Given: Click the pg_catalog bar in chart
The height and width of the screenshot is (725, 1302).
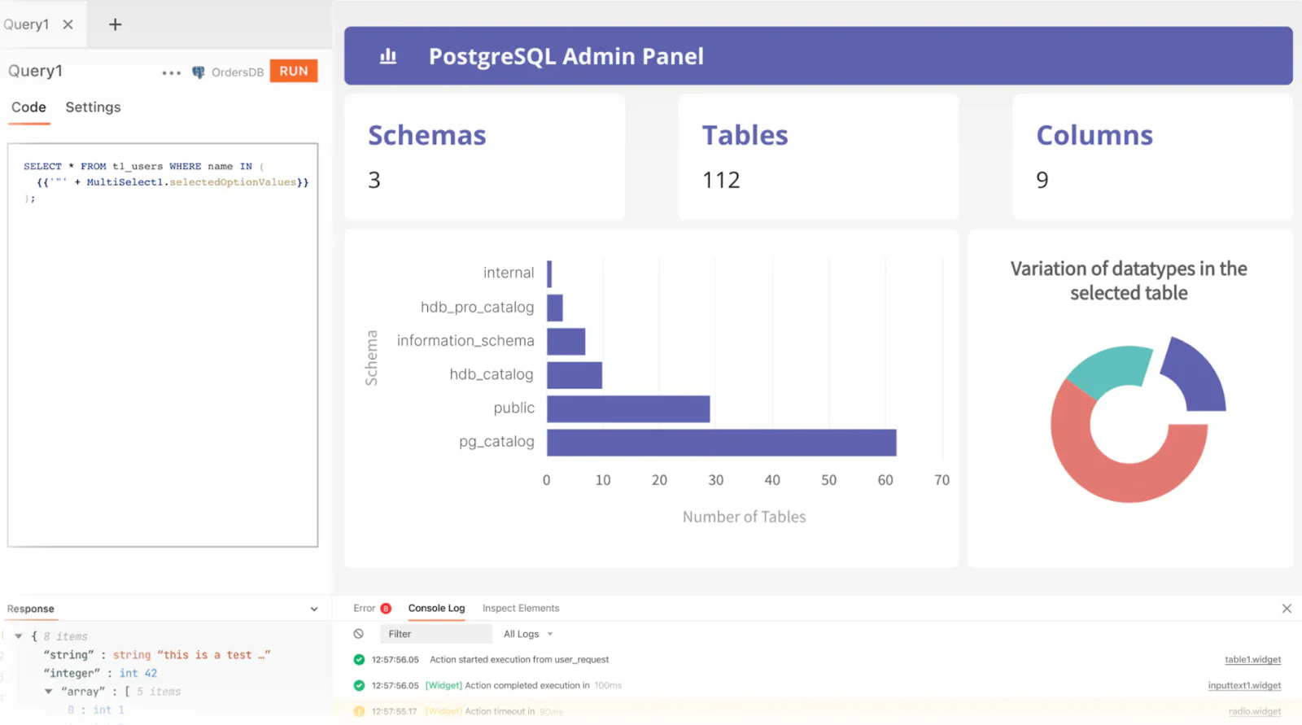Looking at the screenshot, I should tap(721, 443).
